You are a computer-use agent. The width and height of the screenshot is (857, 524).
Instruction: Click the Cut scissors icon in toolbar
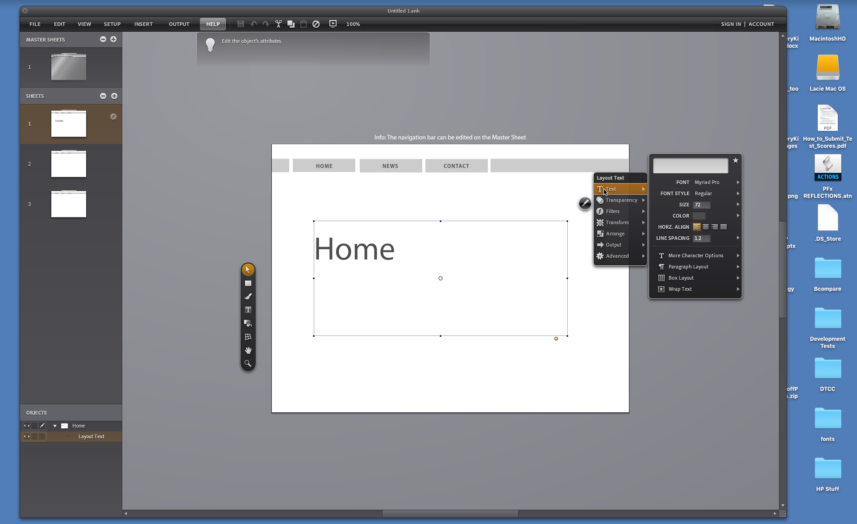pyautogui.click(x=279, y=24)
